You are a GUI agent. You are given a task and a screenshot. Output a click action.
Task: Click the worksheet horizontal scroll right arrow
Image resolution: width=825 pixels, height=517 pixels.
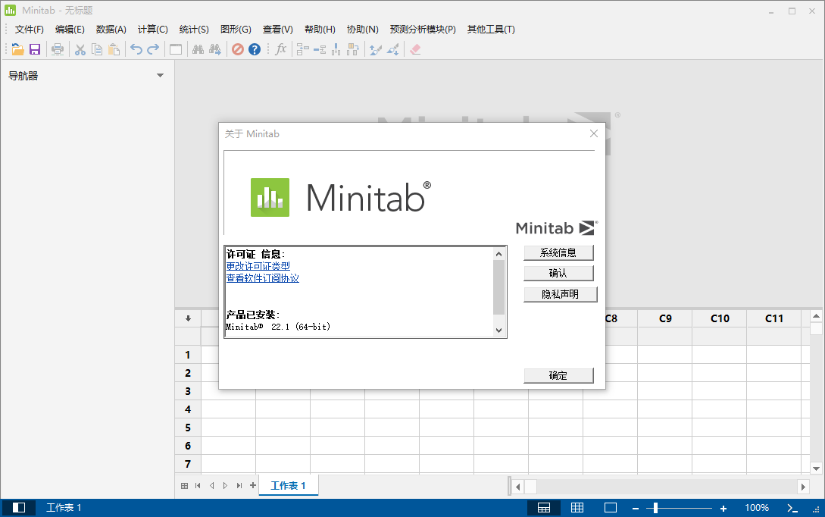click(x=803, y=487)
